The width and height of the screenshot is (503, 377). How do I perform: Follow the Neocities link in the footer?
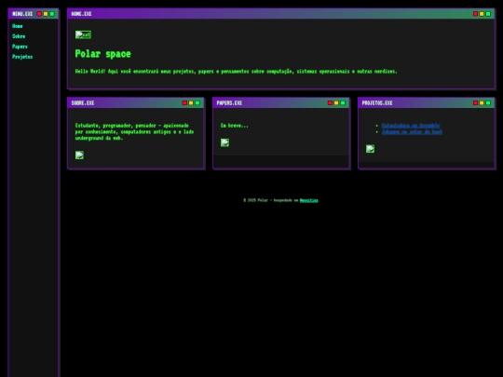point(309,200)
